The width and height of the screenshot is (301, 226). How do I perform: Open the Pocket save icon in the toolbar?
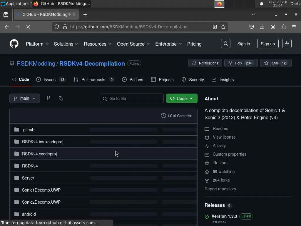coord(252,27)
